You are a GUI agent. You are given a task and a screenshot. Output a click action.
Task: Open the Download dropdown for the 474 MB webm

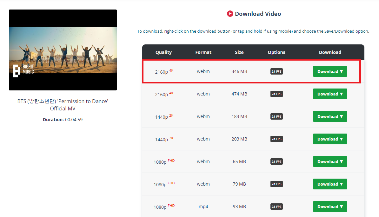[x=330, y=94]
